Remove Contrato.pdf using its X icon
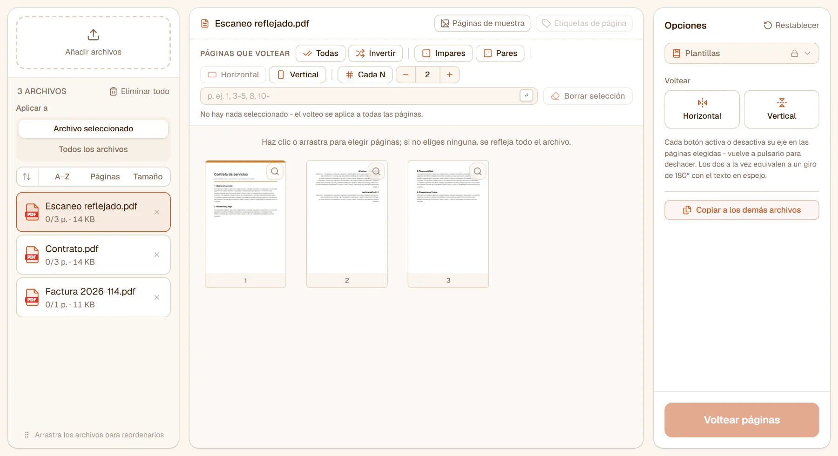This screenshot has height=456, width=838. point(157,255)
